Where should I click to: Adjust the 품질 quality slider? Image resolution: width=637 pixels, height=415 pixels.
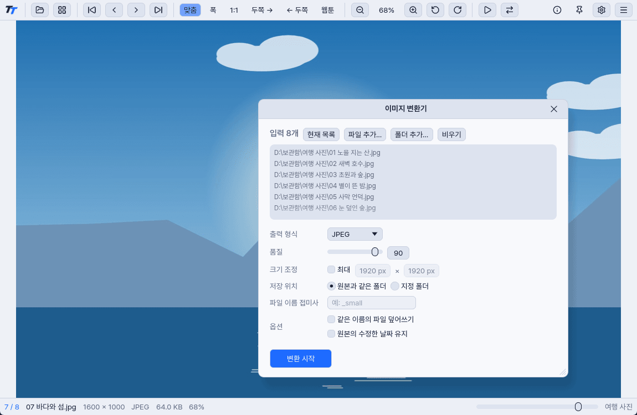(x=355, y=252)
